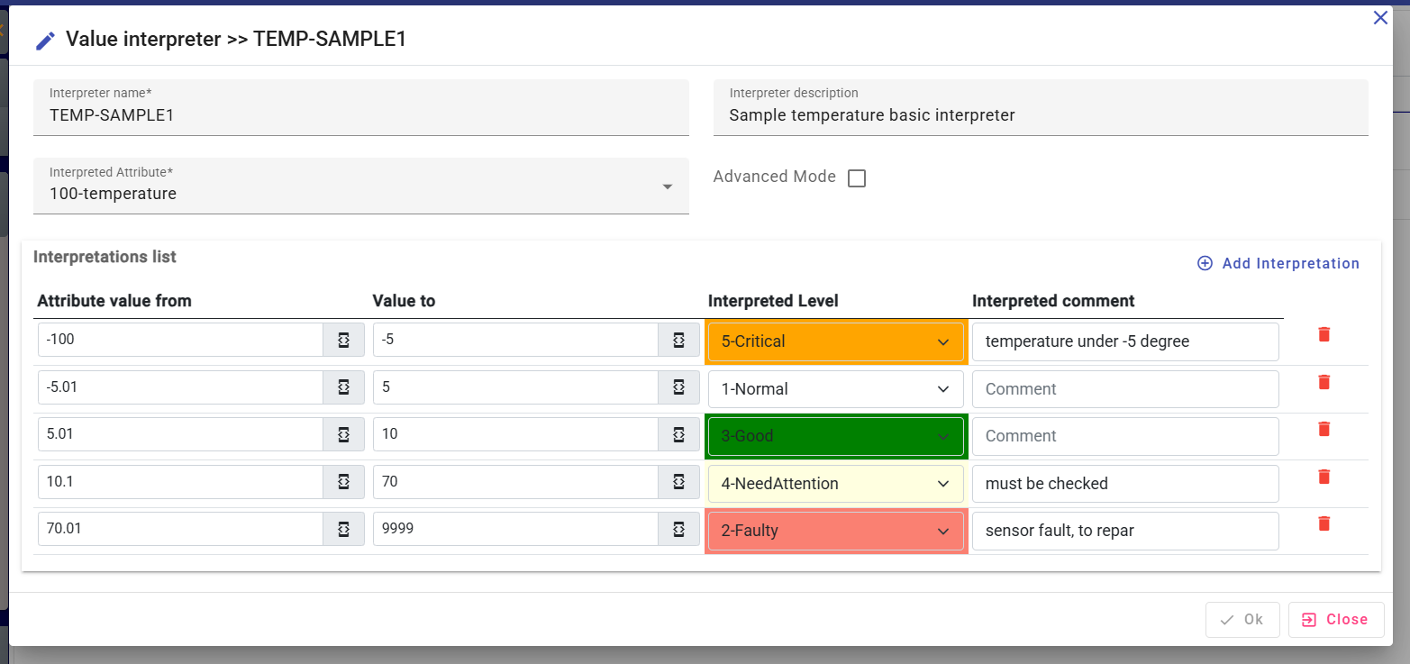This screenshot has height=664, width=1410.
Task: Click empty Comment field for 3-Good row
Action: (1125, 436)
